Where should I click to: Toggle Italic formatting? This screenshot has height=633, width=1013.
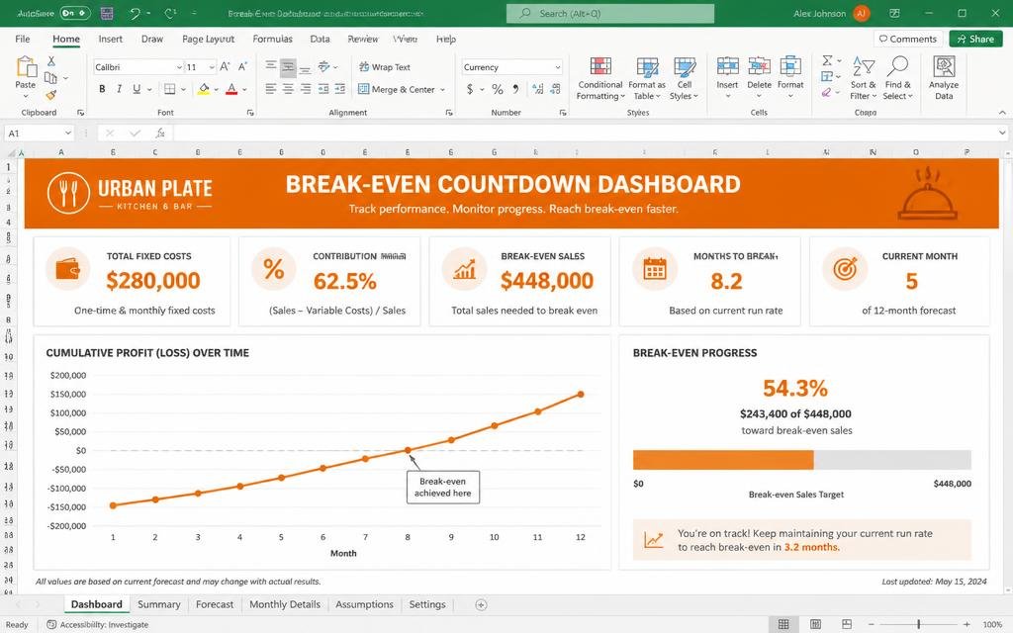click(x=119, y=89)
